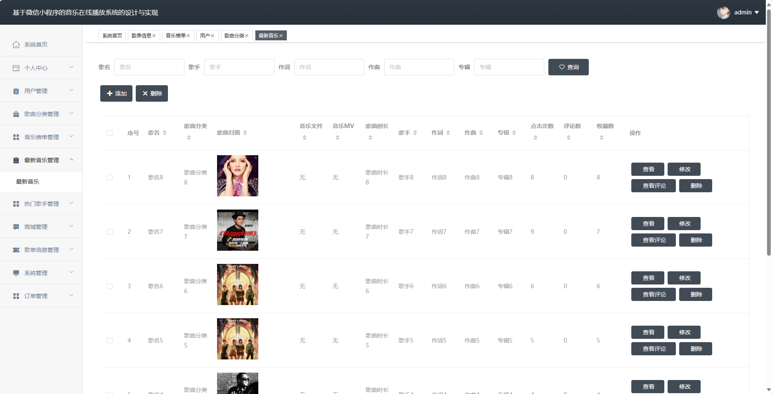Expand 用户管理 menu chevron

71,90
